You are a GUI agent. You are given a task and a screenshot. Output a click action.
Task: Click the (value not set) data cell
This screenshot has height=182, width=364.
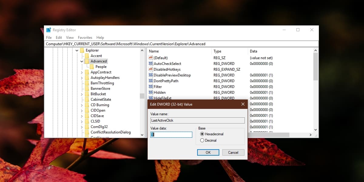(x=261, y=58)
